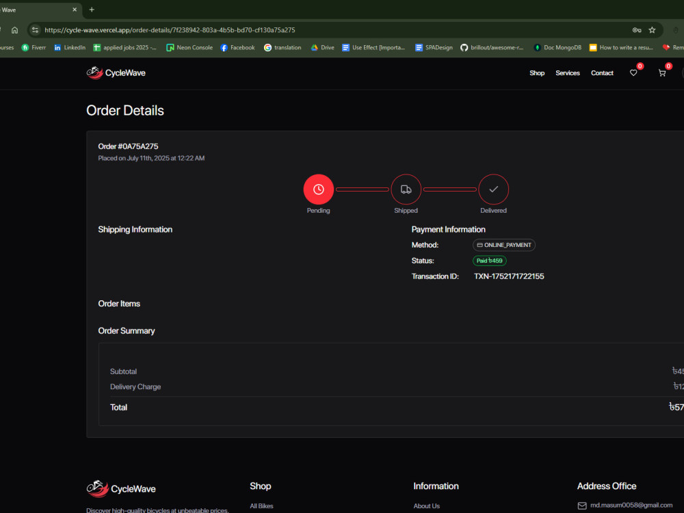Click the Order Summary heading
The width and height of the screenshot is (684, 513).
coord(127,330)
